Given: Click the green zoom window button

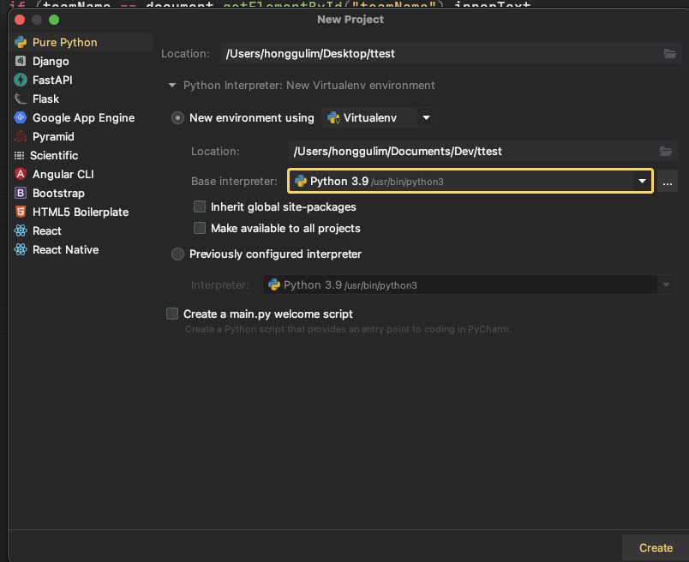Looking at the screenshot, I should [54, 20].
